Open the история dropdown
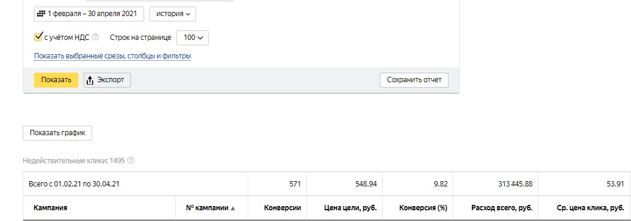Screen dimensions: 631x221 [x=173, y=14]
